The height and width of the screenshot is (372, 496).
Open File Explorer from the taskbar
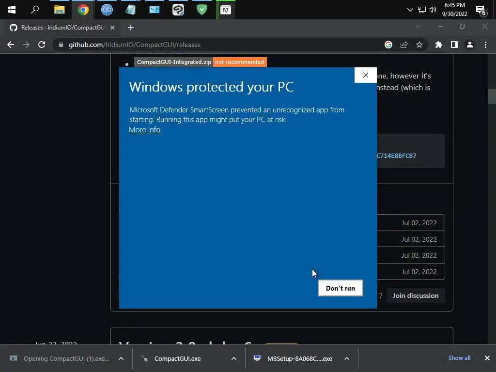point(59,10)
